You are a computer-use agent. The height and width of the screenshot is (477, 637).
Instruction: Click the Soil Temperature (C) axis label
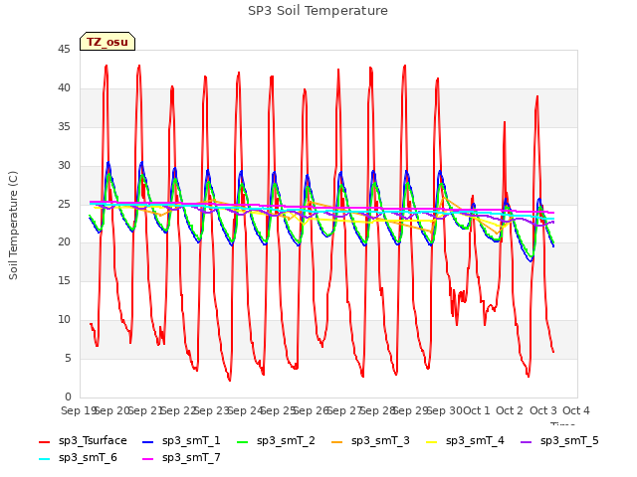click(x=13, y=226)
